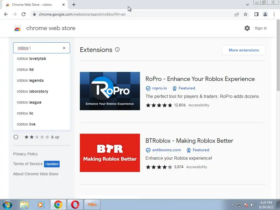Click Accessibility category on BTRoblox listing

pyautogui.click(x=197, y=167)
